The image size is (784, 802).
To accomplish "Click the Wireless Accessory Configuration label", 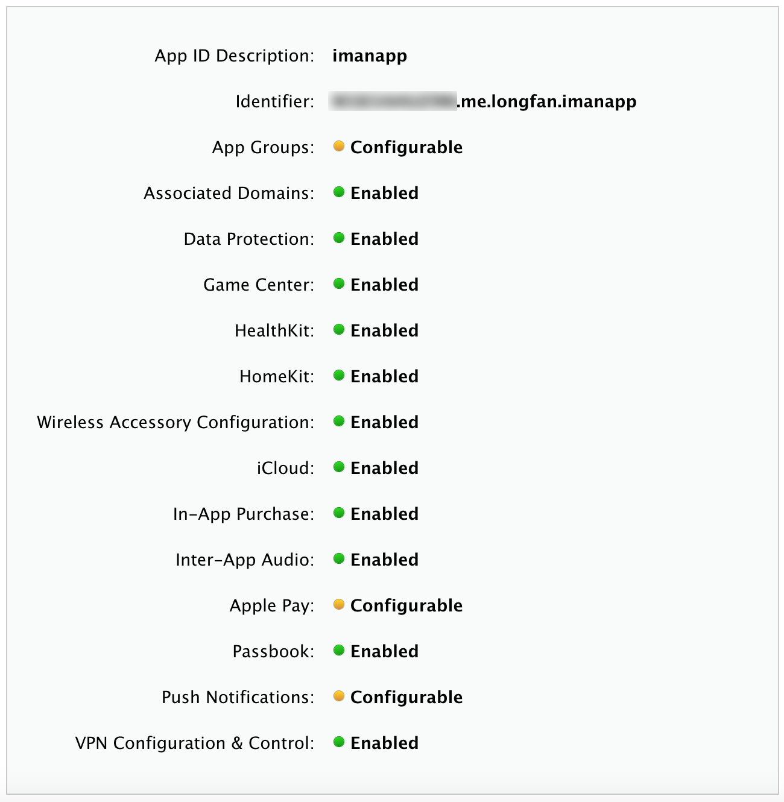I will [175, 422].
